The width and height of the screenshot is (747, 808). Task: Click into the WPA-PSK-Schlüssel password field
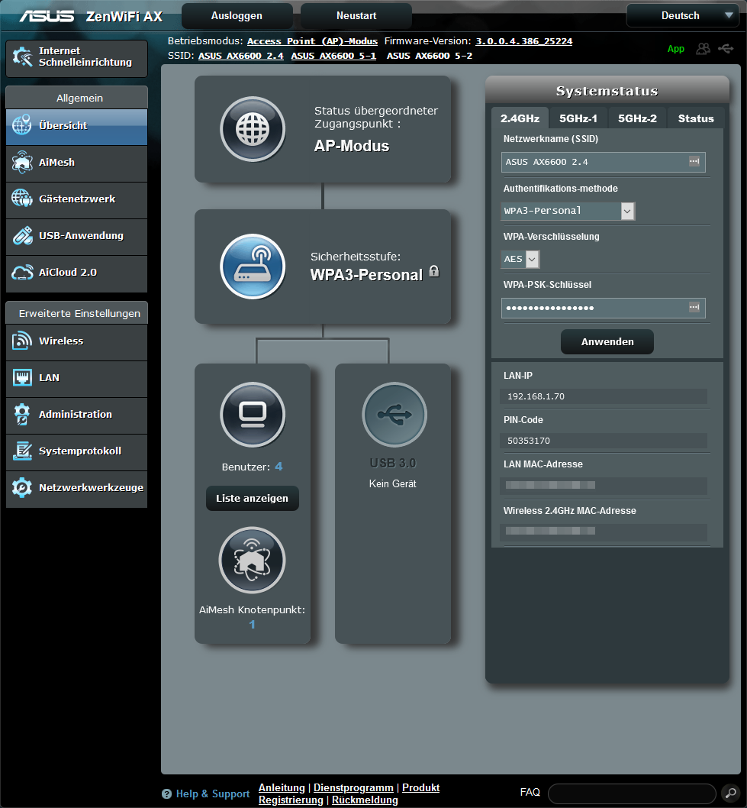[604, 308]
